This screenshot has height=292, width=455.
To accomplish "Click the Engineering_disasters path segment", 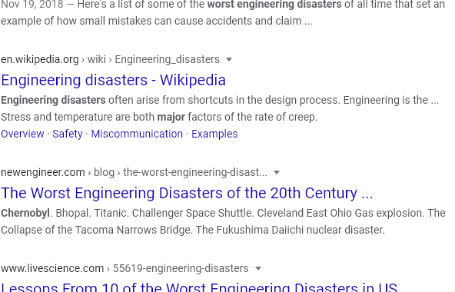I will pyautogui.click(x=167, y=59).
